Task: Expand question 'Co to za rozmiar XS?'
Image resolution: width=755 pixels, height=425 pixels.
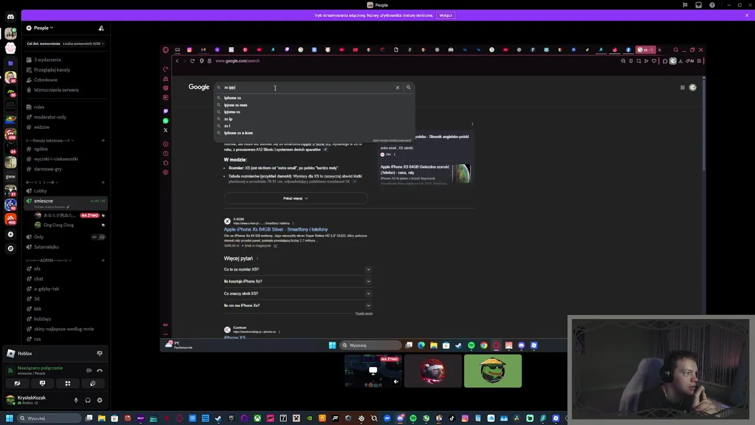Action: pyautogui.click(x=298, y=269)
